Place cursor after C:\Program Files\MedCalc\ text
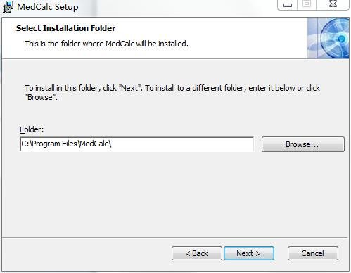Image resolution: width=351 pixels, height=273 pixels. coord(112,144)
